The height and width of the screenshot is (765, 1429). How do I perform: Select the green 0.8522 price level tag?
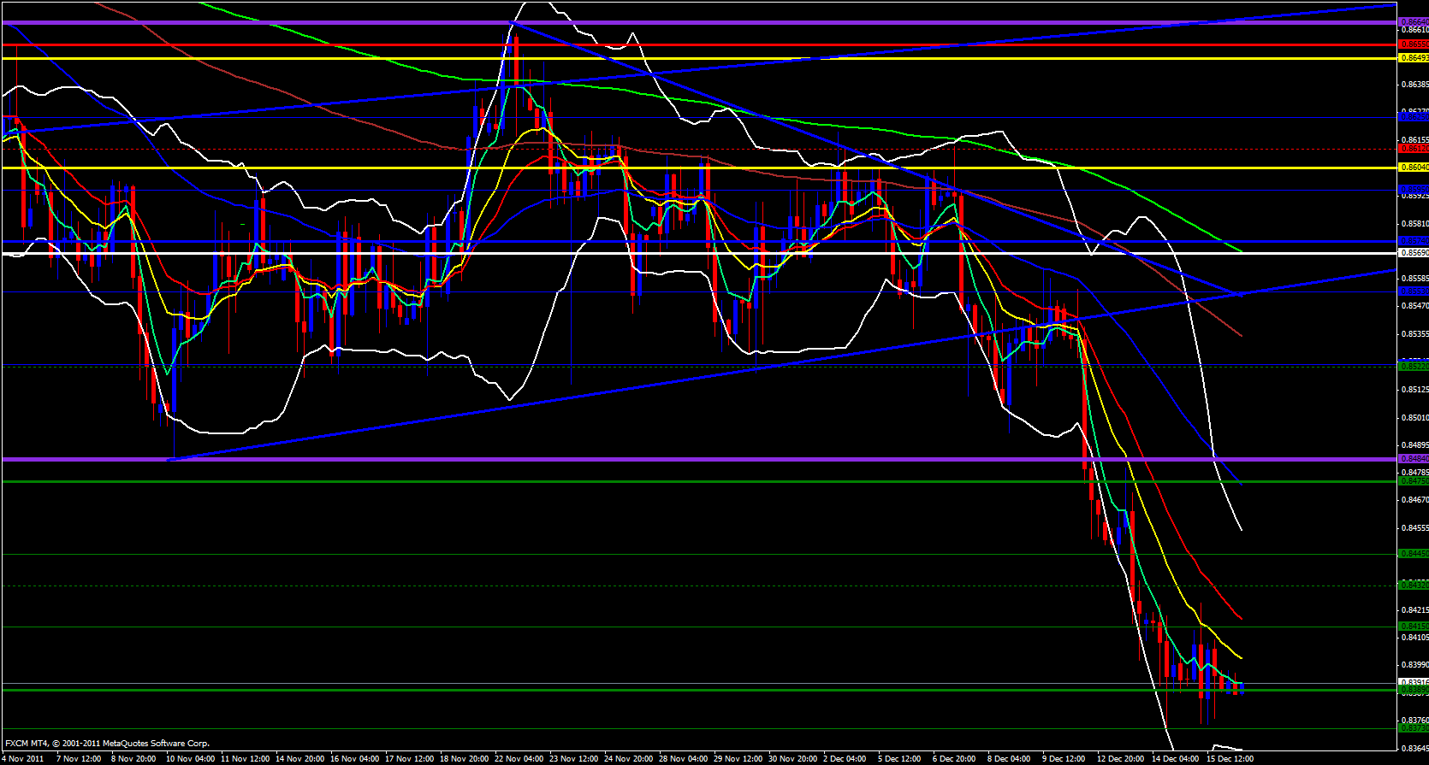[1412, 366]
